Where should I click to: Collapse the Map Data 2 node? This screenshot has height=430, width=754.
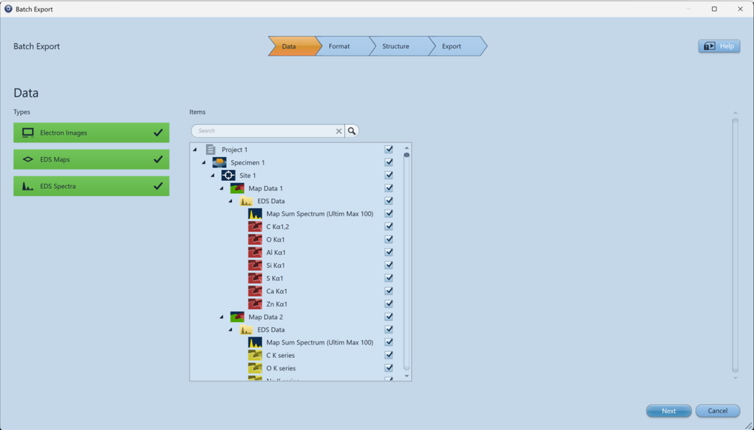221,317
